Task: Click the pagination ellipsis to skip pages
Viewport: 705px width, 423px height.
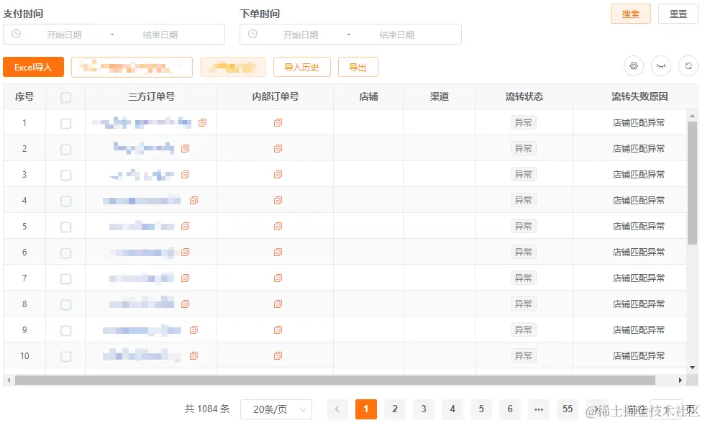Action: (539, 409)
